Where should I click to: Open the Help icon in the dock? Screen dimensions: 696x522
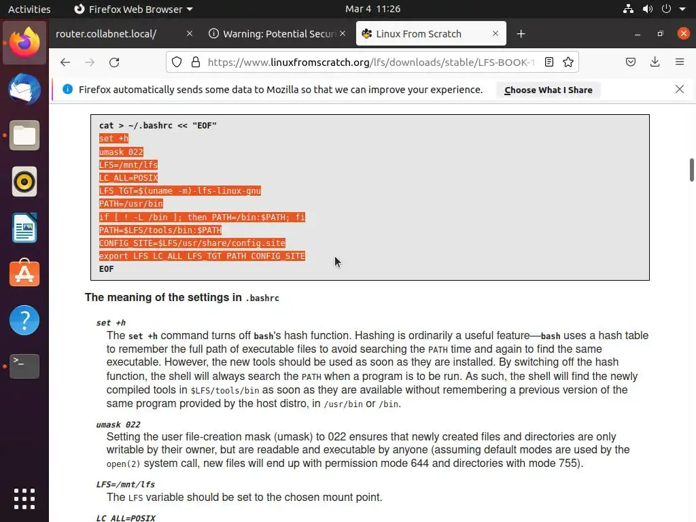(24, 320)
